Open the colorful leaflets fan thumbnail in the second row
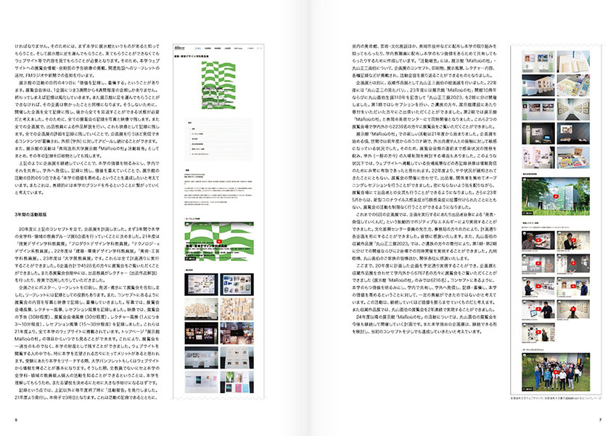The image size is (616, 436). point(573,86)
